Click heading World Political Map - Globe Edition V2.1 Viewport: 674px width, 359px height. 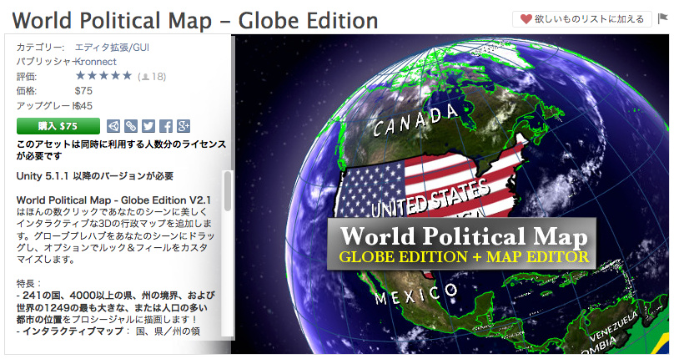pyautogui.click(x=114, y=200)
